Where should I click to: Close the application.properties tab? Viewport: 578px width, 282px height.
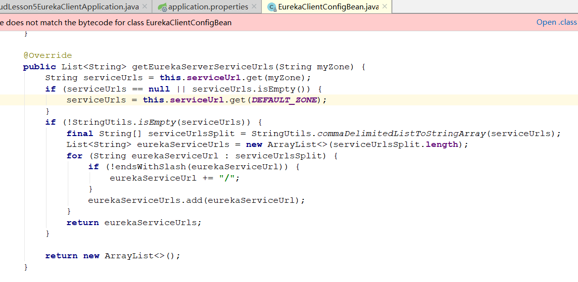point(254,6)
